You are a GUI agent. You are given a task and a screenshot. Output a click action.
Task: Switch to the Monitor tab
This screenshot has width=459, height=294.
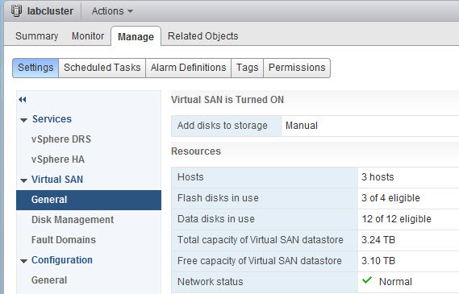[x=88, y=36]
